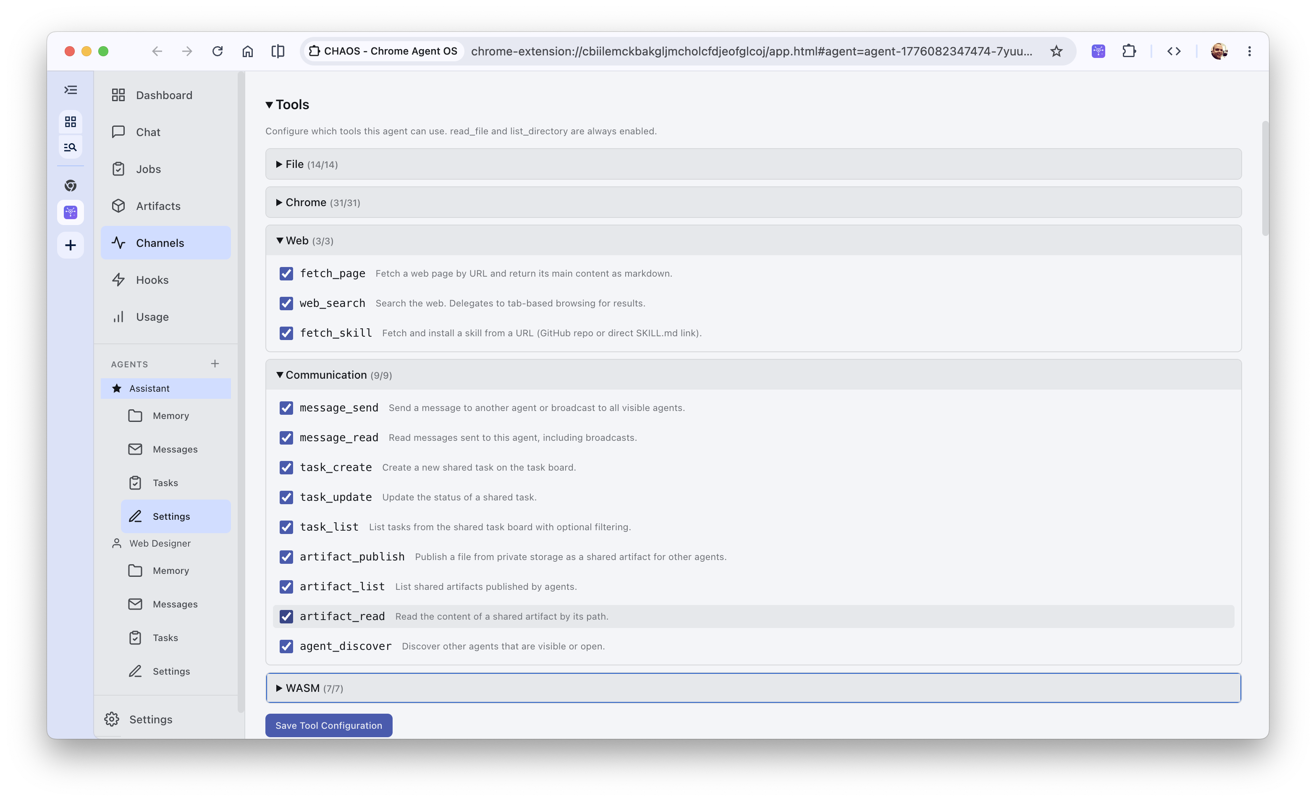Click the main page vertical scrollbar
Image resolution: width=1316 pixels, height=801 pixels.
(x=1265, y=178)
